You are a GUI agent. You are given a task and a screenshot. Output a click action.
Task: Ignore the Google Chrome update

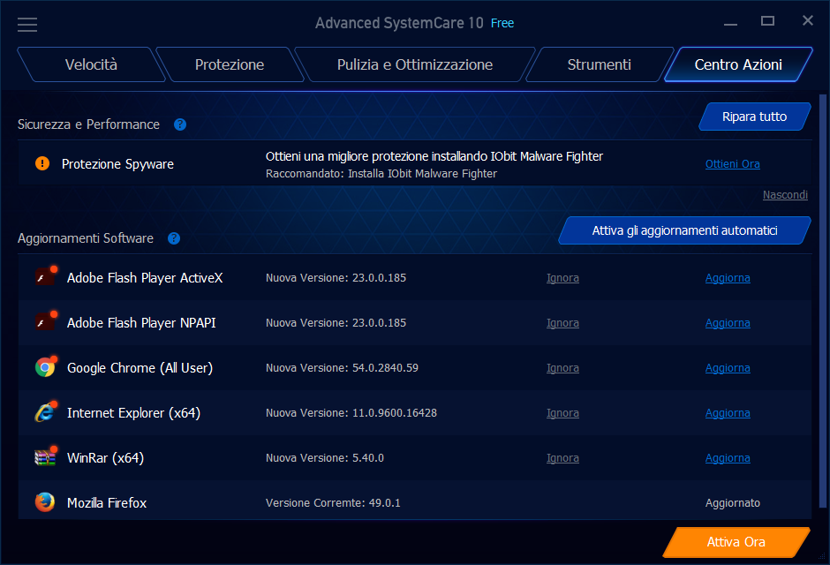[562, 367]
